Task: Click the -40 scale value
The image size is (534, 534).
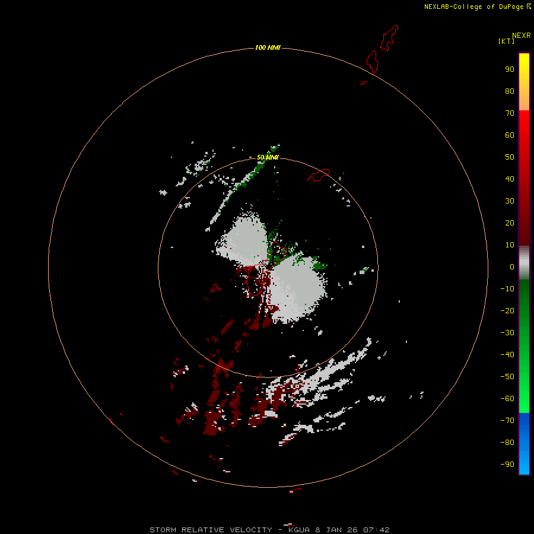Action: pyautogui.click(x=507, y=355)
